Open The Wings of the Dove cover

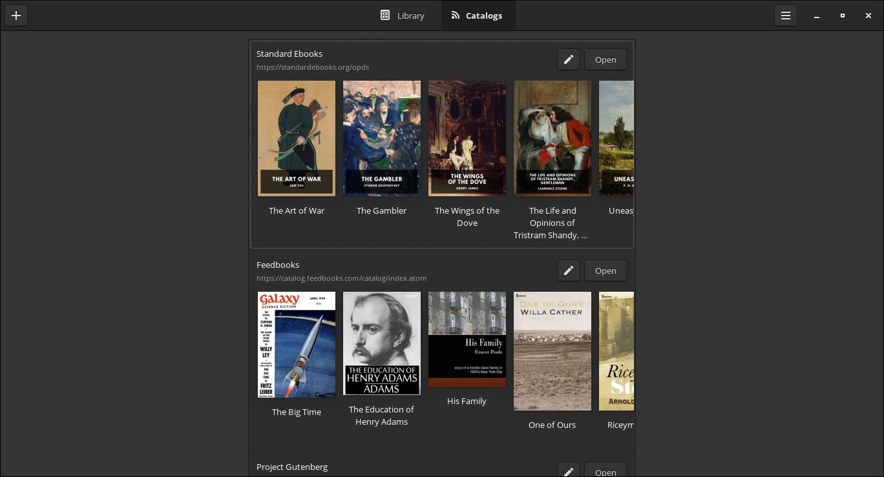tap(467, 138)
